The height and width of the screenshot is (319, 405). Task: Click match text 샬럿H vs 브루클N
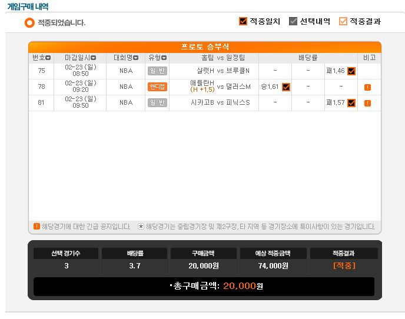[x=223, y=71]
